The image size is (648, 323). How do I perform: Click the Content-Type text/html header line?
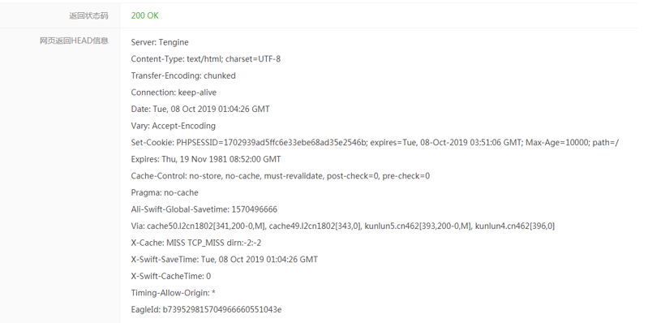click(206, 59)
